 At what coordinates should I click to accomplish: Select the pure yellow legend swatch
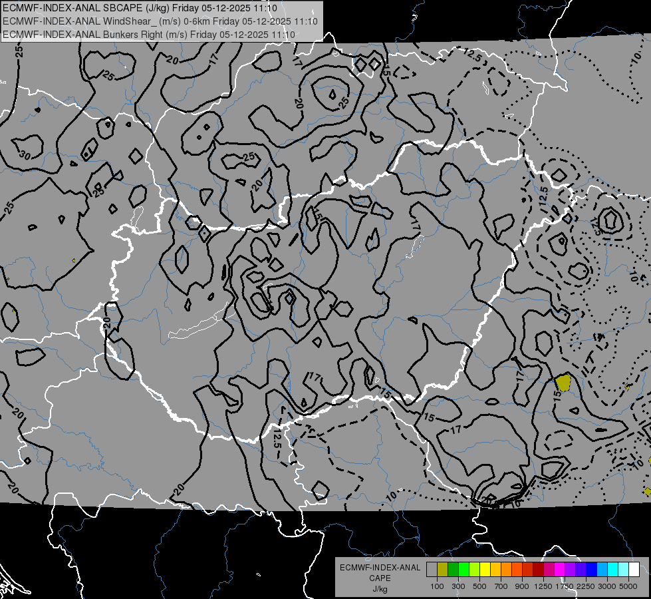pyautogui.click(x=485, y=570)
